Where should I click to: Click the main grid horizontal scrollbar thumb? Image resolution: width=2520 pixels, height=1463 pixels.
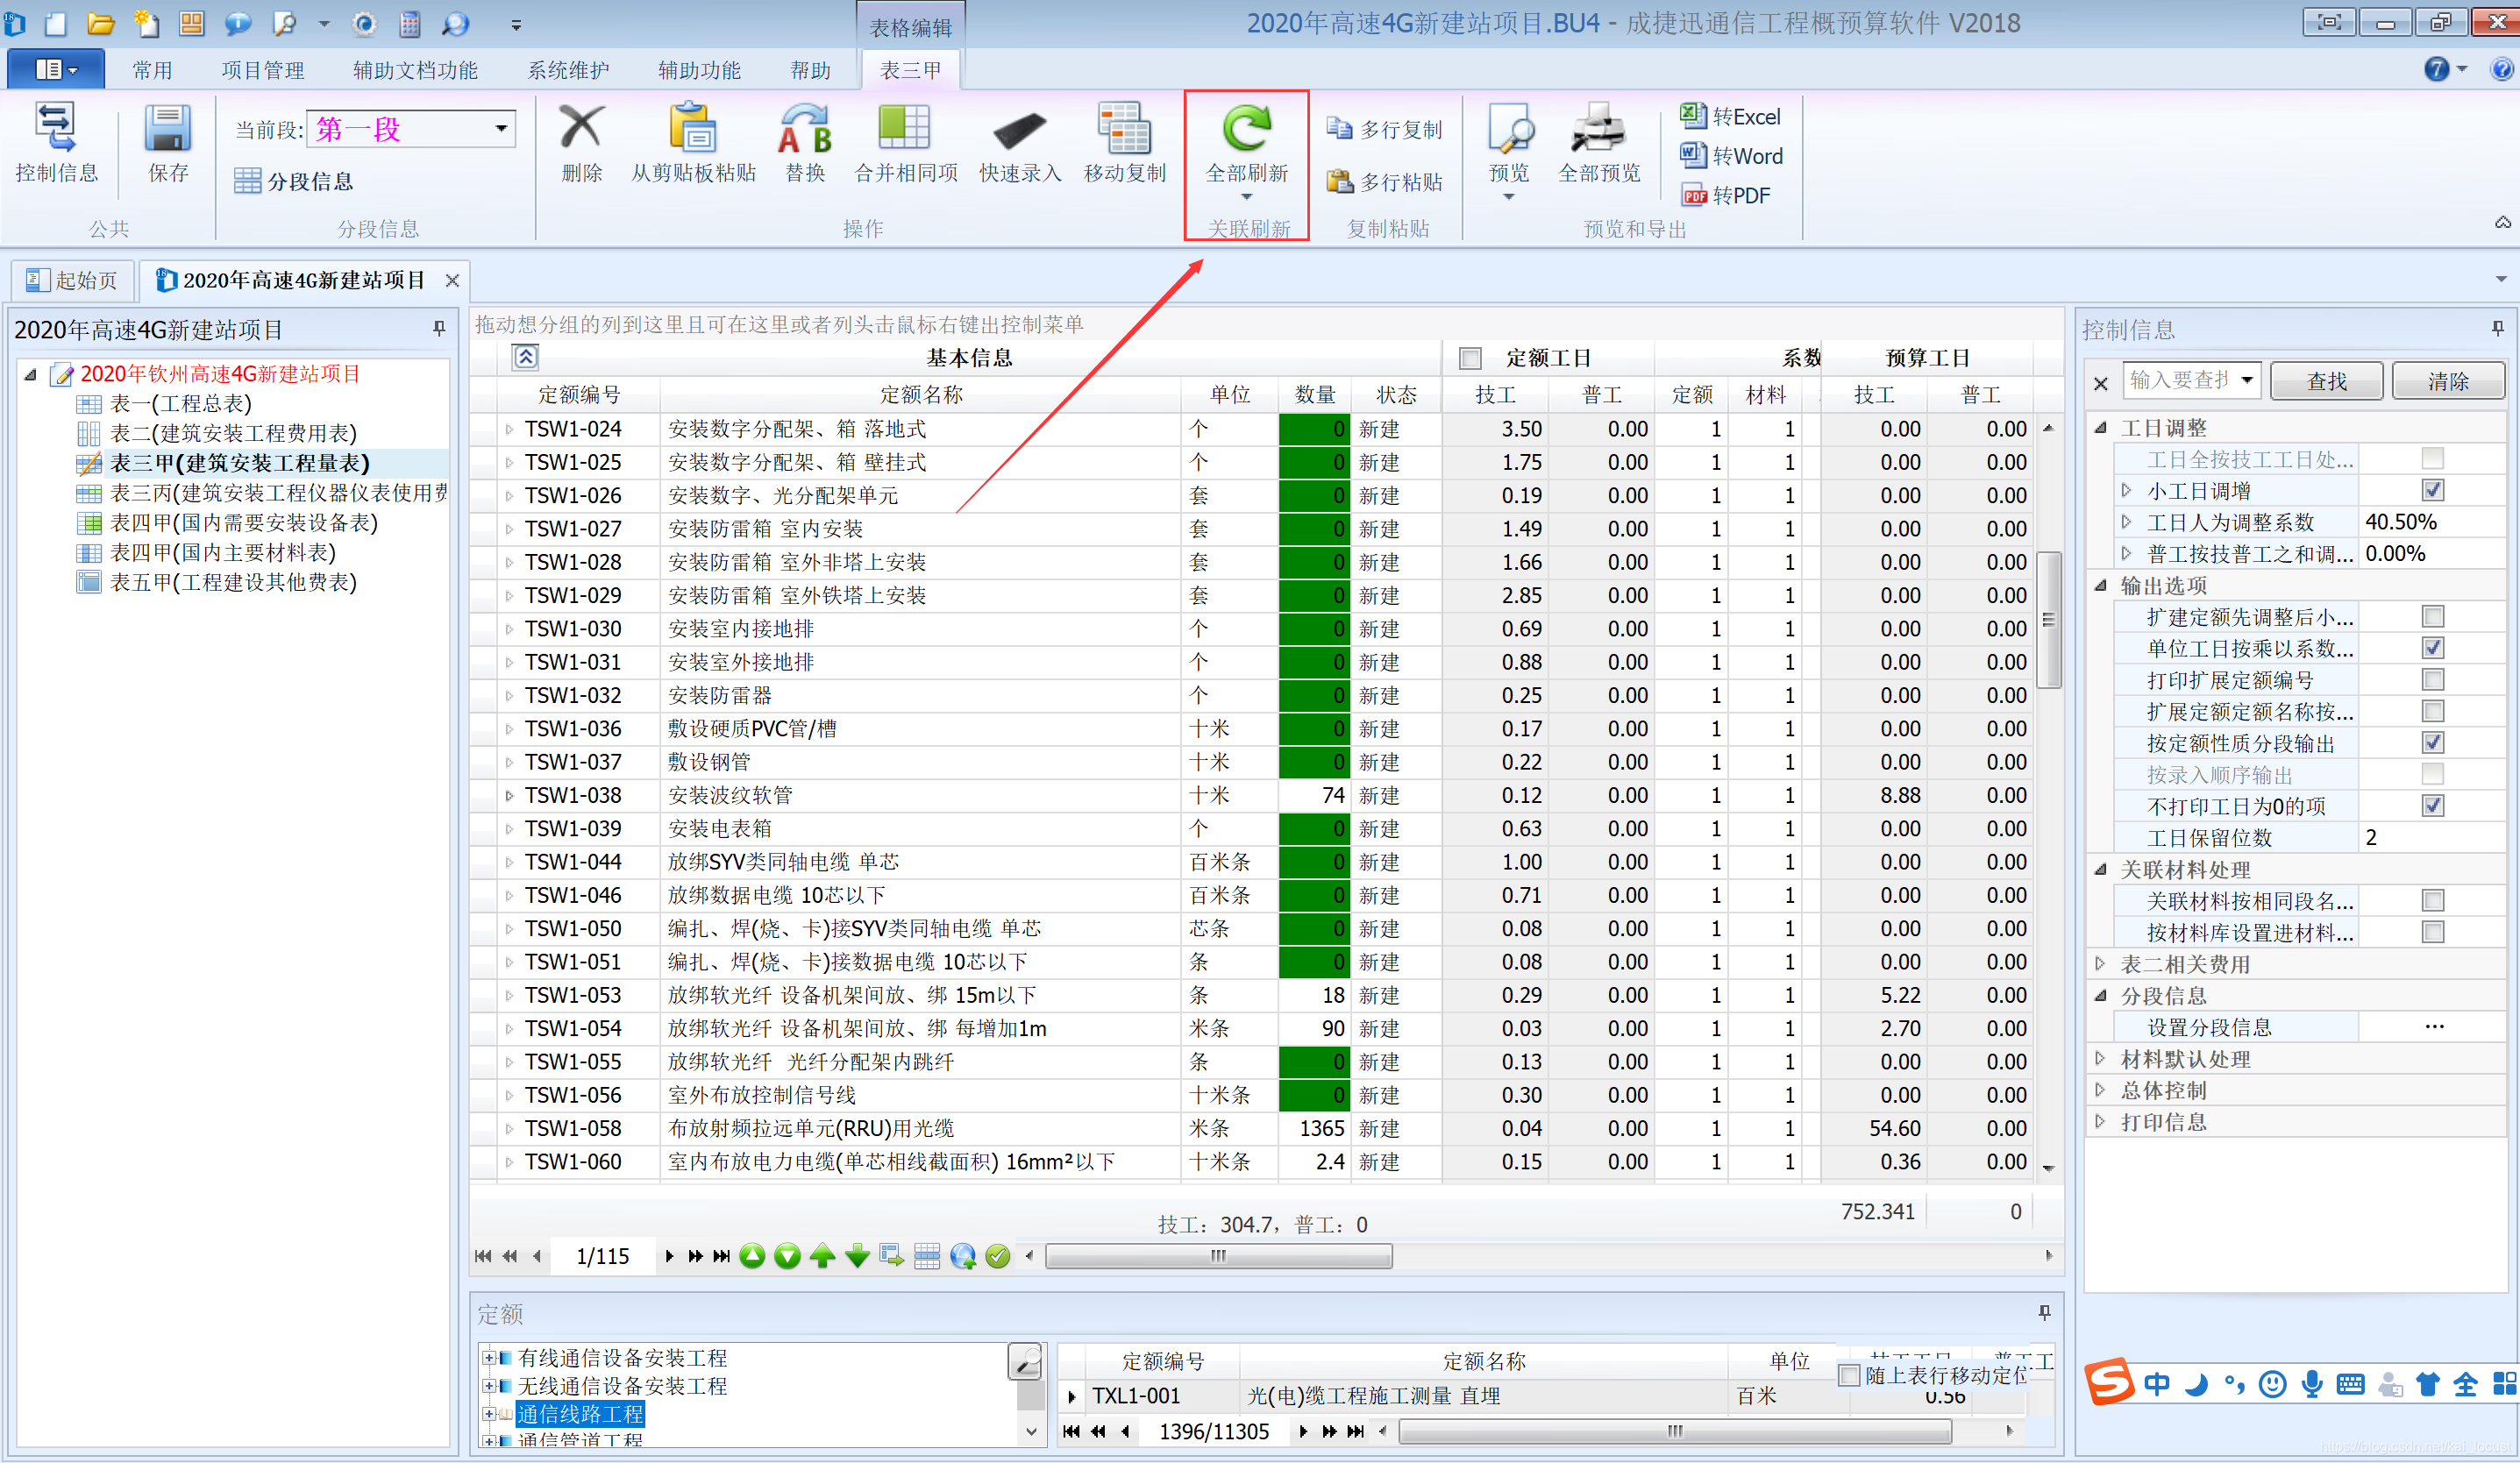coord(1219,1256)
